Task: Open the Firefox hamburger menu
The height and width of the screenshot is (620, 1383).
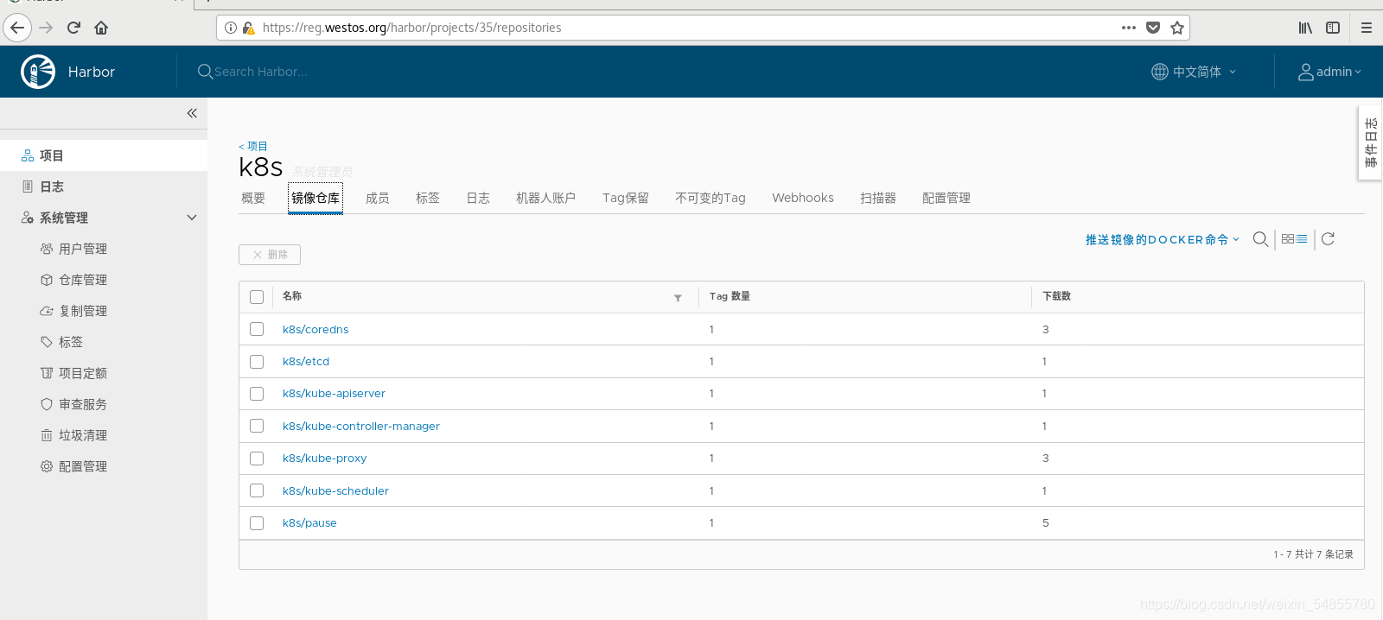Action: [1367, 28]
